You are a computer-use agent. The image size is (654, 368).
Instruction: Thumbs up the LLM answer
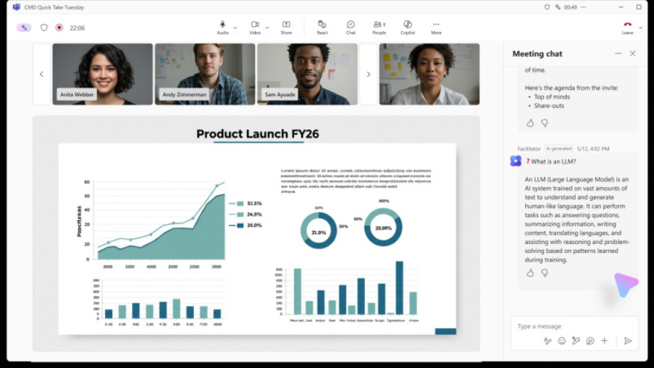pos(530,273)
